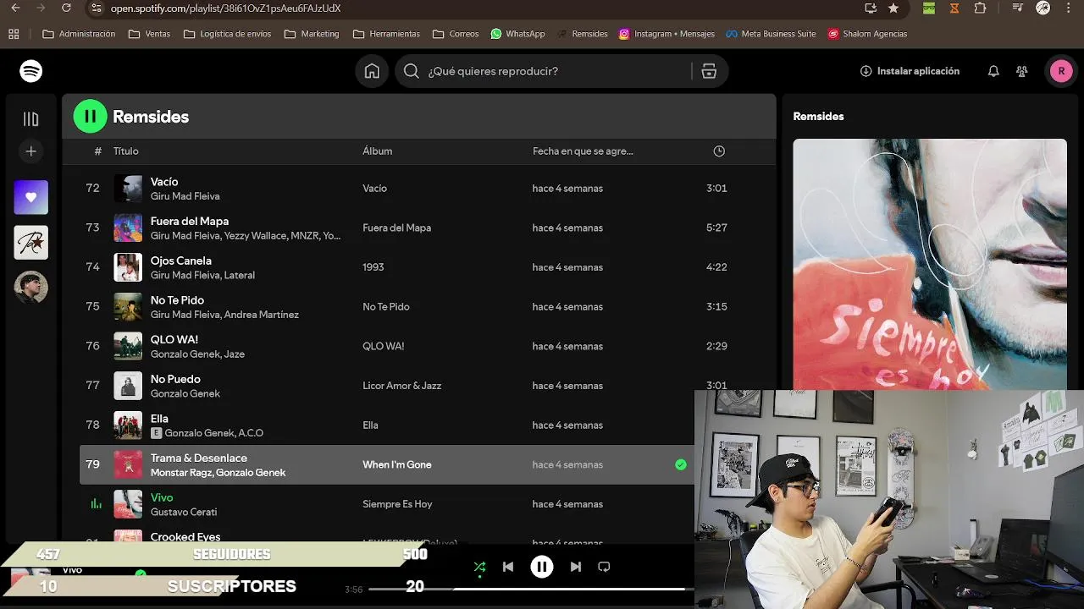Pause the Remsides playlist with green button
This screenshot has width=1084, height=609.
(91, 117)
